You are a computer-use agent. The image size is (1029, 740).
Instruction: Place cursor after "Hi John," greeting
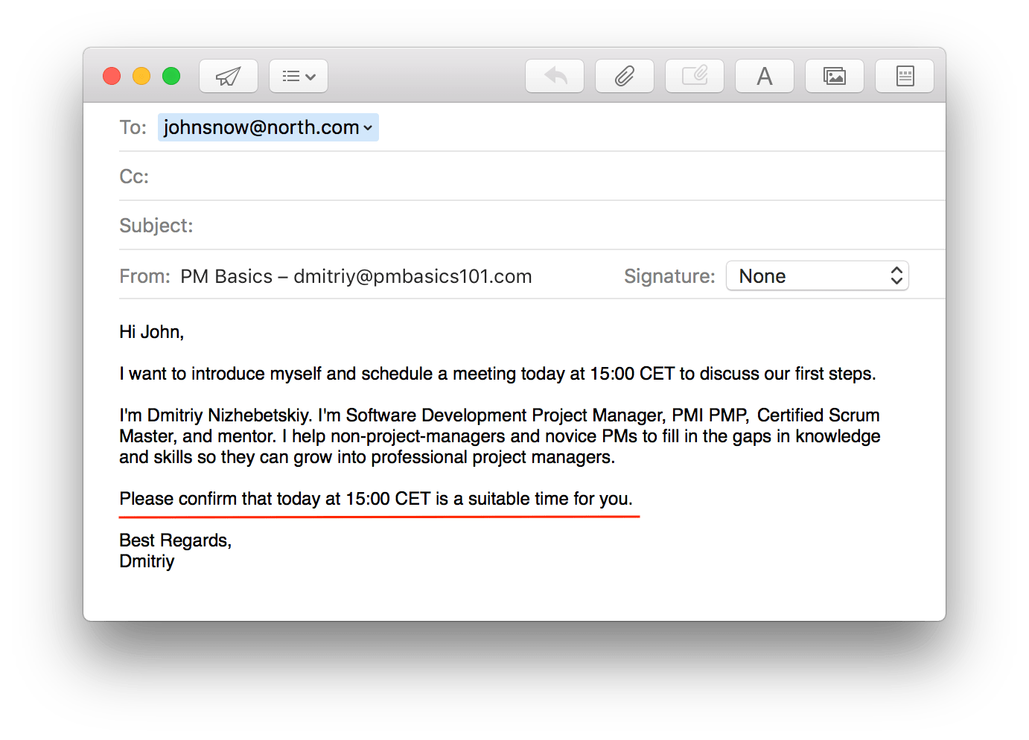click(x=185, y=332)
